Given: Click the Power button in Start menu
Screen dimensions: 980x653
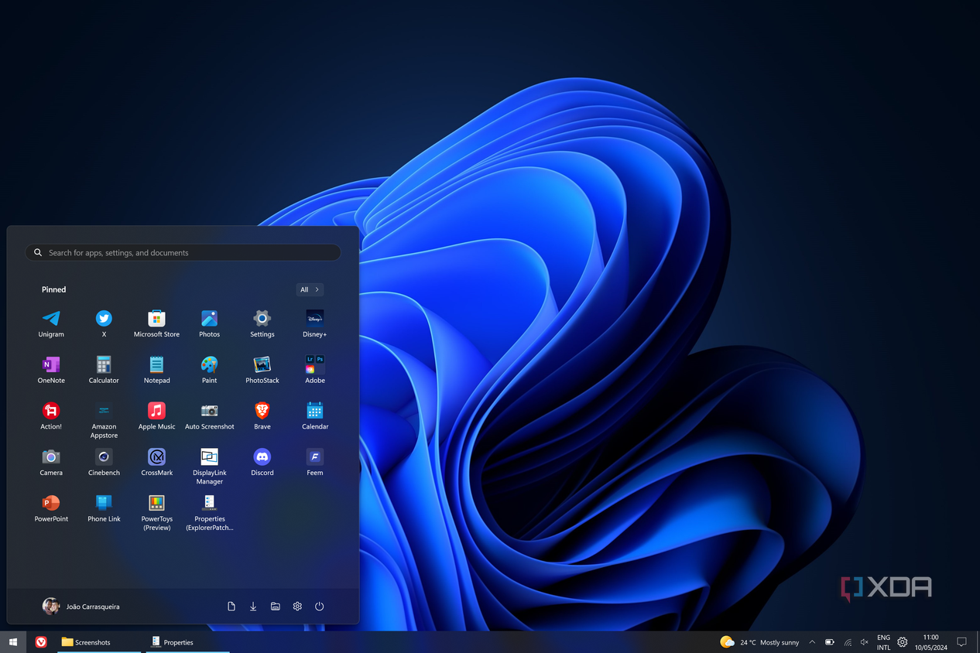Looking at the screenshot, I should pos(319,607).
